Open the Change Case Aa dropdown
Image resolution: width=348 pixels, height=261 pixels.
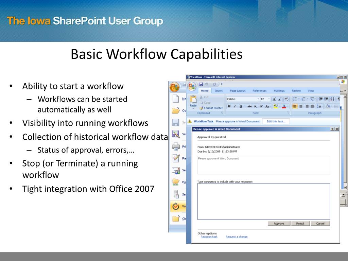[x=268, y=106]
